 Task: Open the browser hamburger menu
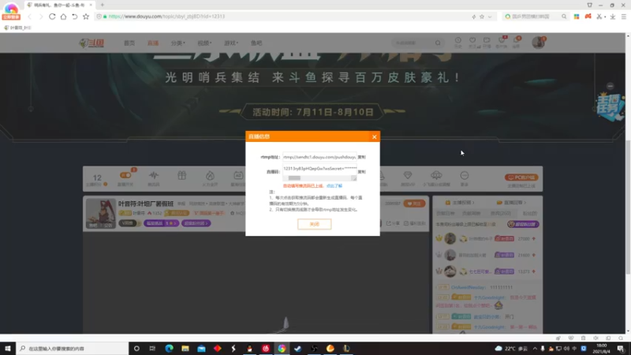pos(624,17)
